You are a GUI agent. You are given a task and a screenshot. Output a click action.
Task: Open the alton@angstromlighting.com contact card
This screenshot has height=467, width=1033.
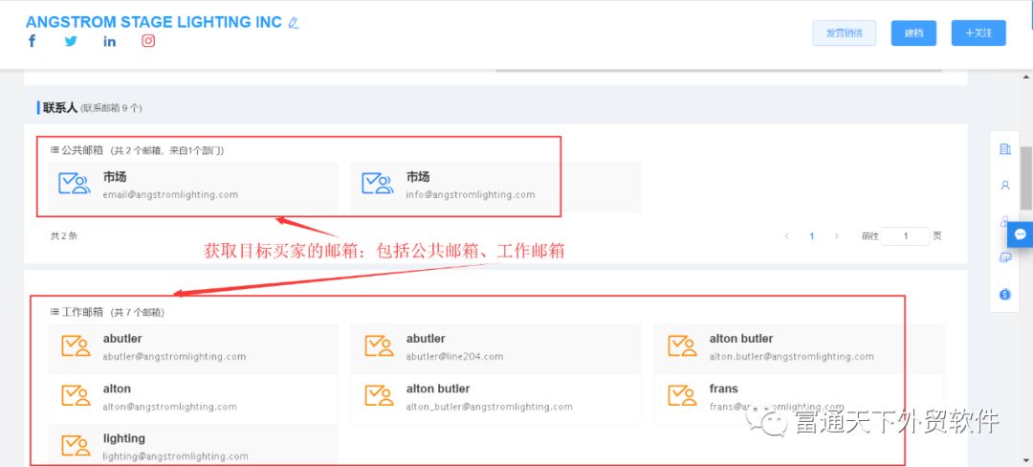(x=193, y=398)
